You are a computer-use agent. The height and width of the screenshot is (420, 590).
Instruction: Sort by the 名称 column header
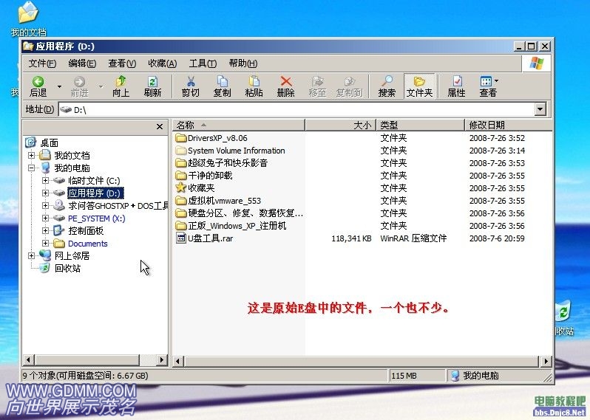[x=239, y=125]
